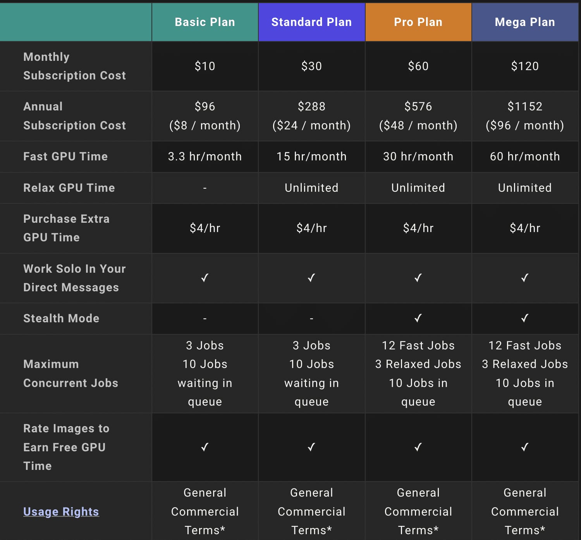Click Mega Plan 12 Fast Jobs cell

click(x=525, y=373)
